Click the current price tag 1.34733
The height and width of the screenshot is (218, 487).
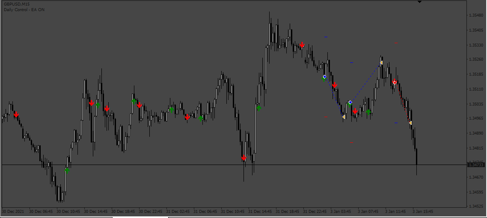coord(476,165)
